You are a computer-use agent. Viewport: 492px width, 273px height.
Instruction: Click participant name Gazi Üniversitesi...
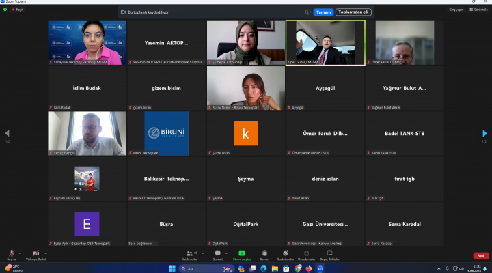[x=325, y=224]
